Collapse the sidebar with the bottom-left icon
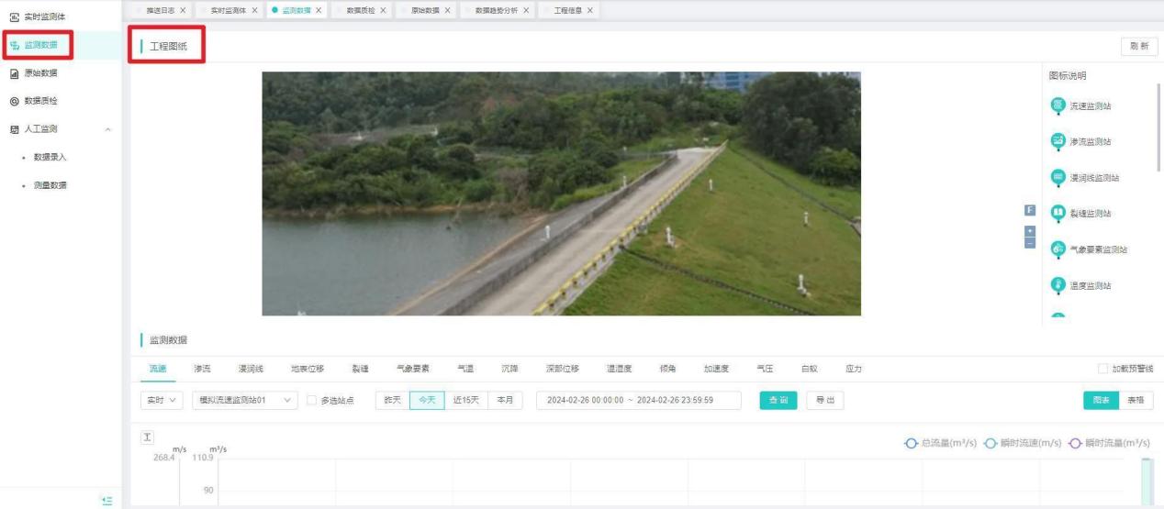 click(107, 500)
